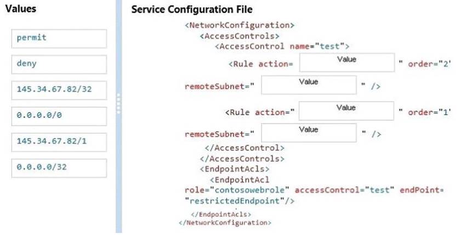Click remoteSubnet Value box under order 1 rule
The image size is (461, 235).
(x=309, y=133)
